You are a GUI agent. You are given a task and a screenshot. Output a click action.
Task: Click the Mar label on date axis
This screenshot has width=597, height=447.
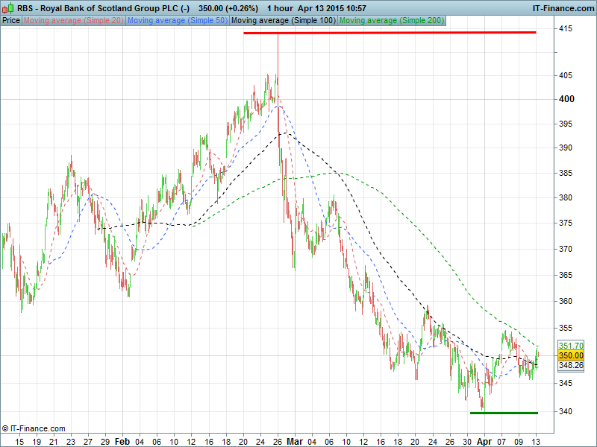[x=296, y=441]
